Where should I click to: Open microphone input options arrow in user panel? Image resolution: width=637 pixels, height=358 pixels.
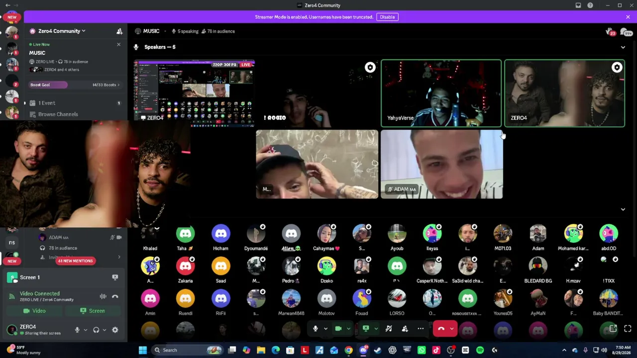[x=85, y=330]
